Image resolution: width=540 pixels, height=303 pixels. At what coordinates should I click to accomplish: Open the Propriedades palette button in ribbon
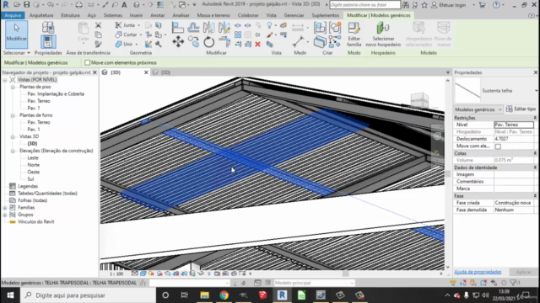(48, 42)
